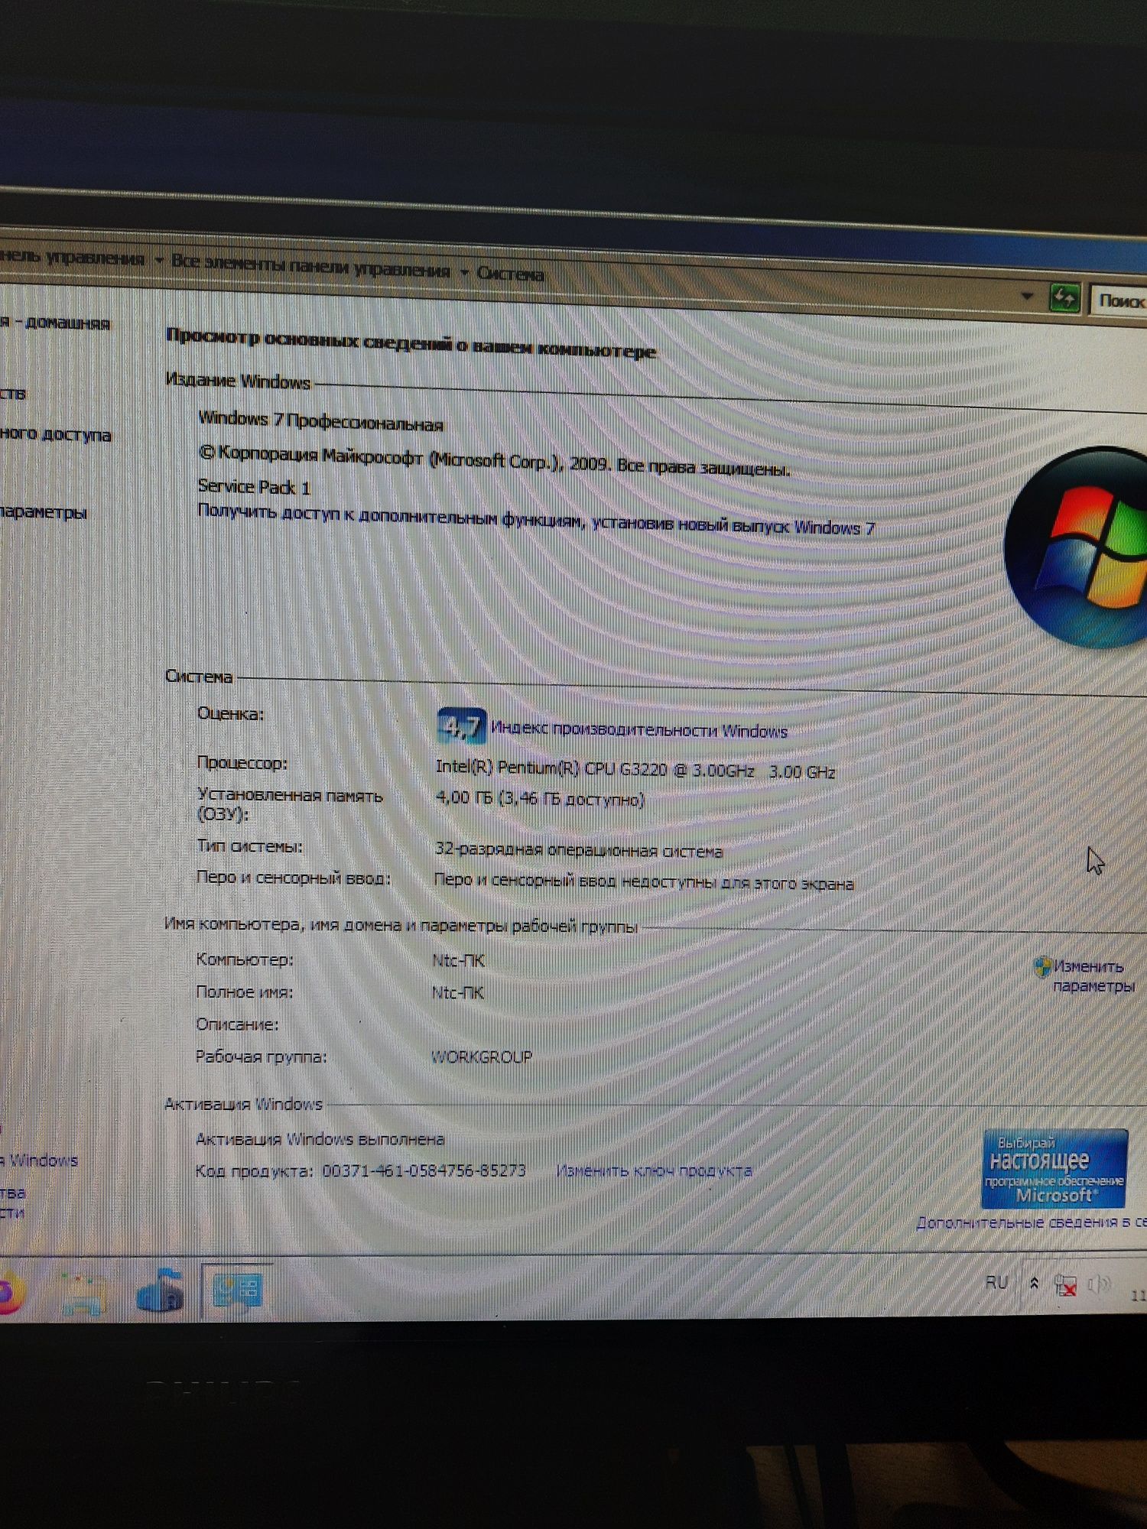Click the WORKGROUP workgroup value

tap(482, 1057)
